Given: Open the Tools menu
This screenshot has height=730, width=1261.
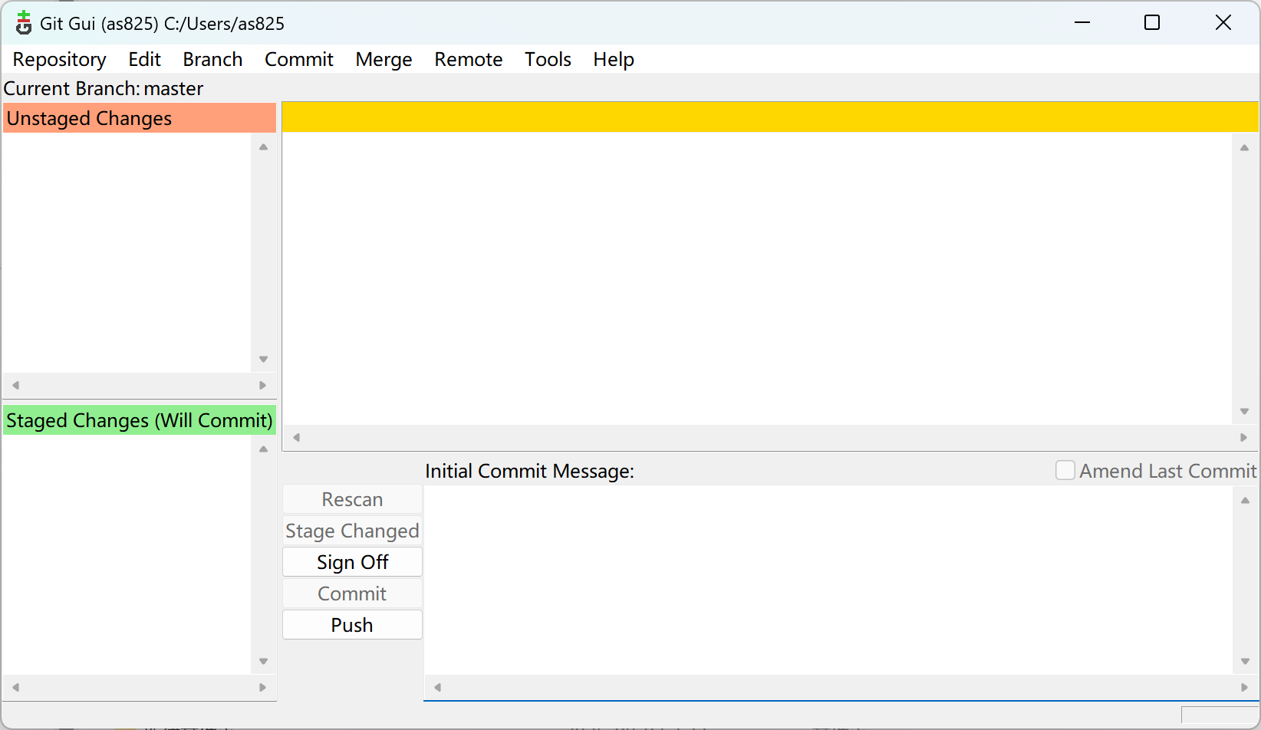Looking at the screenshot, I should pyautogui.click(x=548, y=59).
